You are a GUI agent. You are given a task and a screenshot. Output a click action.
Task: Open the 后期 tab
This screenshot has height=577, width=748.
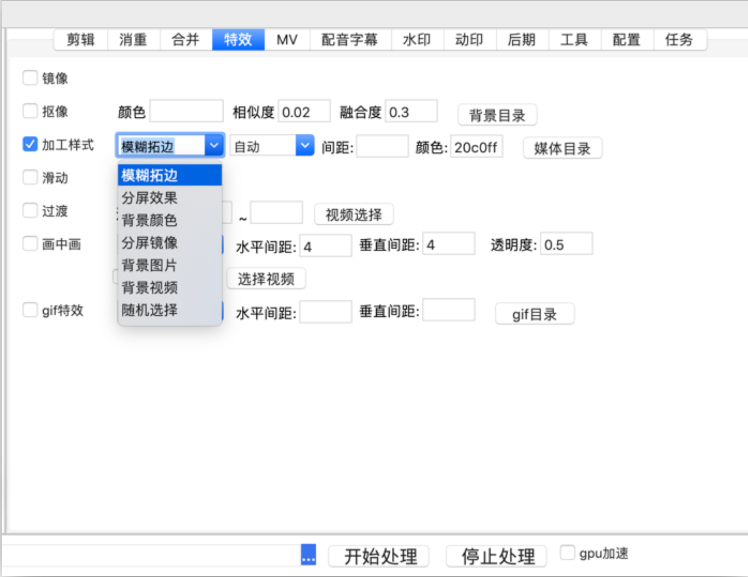tap(522, 40)
